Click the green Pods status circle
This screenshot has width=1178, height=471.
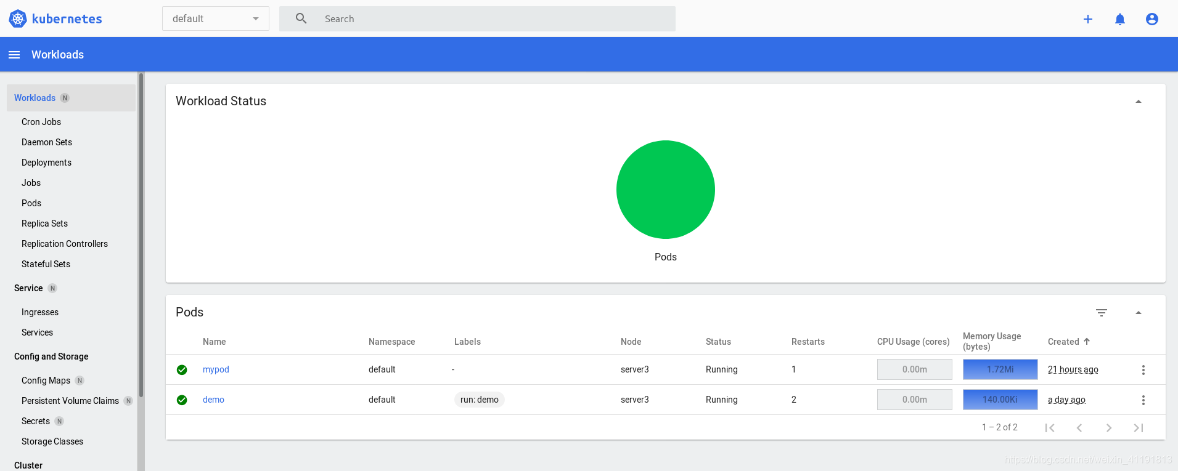click(666, 190)
